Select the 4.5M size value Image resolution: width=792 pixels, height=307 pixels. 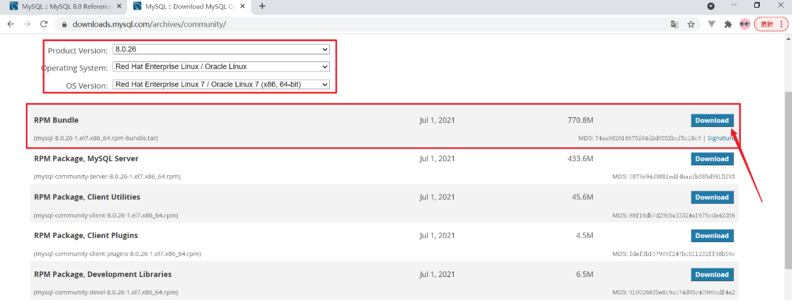point(584,235)
